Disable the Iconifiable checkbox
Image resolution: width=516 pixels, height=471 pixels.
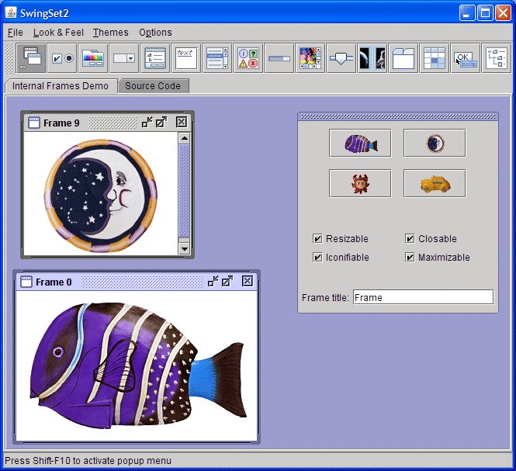point(317,258)
